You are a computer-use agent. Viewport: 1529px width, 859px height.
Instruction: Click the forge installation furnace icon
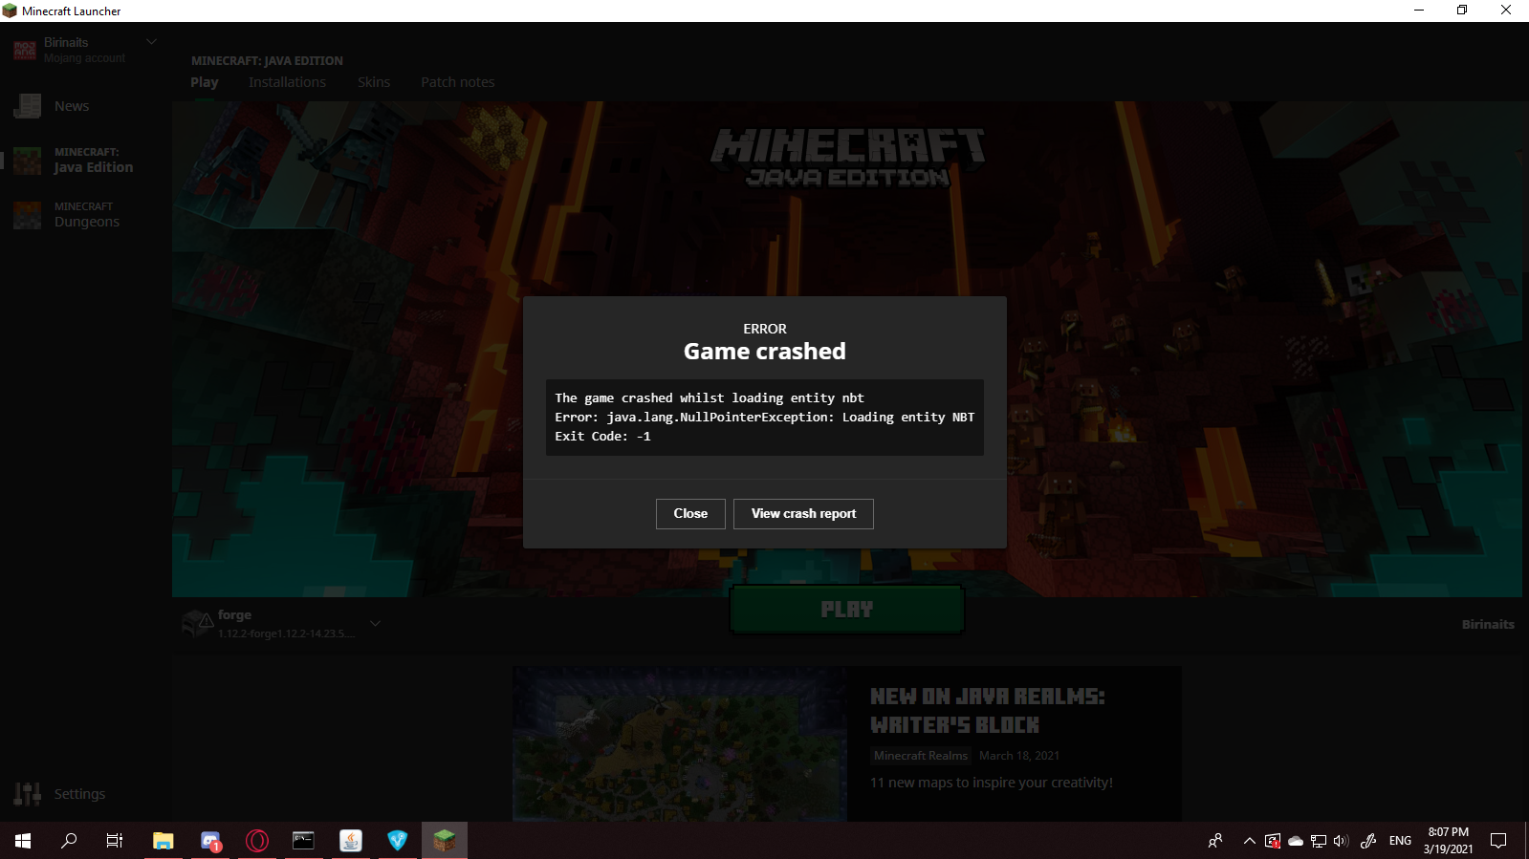[197, 624]
